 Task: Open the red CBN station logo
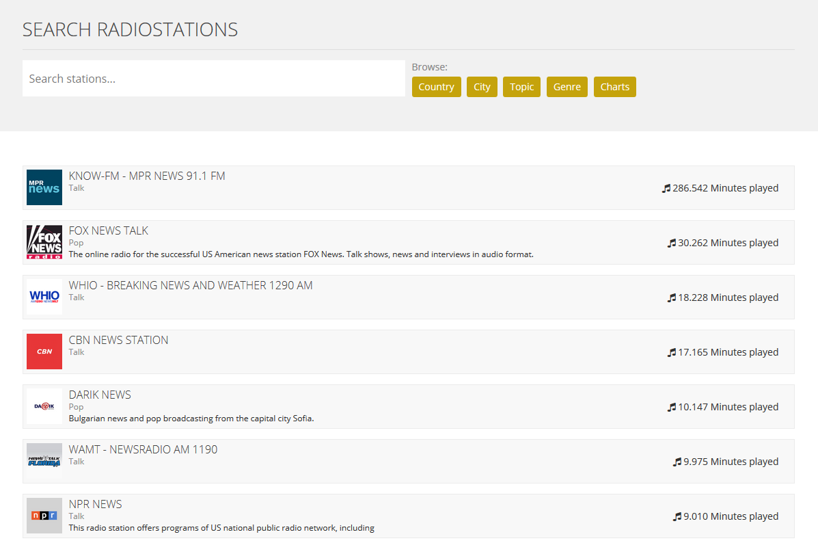point(44,352)
